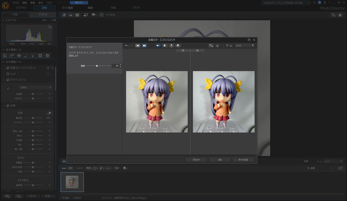The height and width of the screenshot is (201, 347).
Task: Click the undo arrow in the enhancement dialog
Action: pos(127,45)
